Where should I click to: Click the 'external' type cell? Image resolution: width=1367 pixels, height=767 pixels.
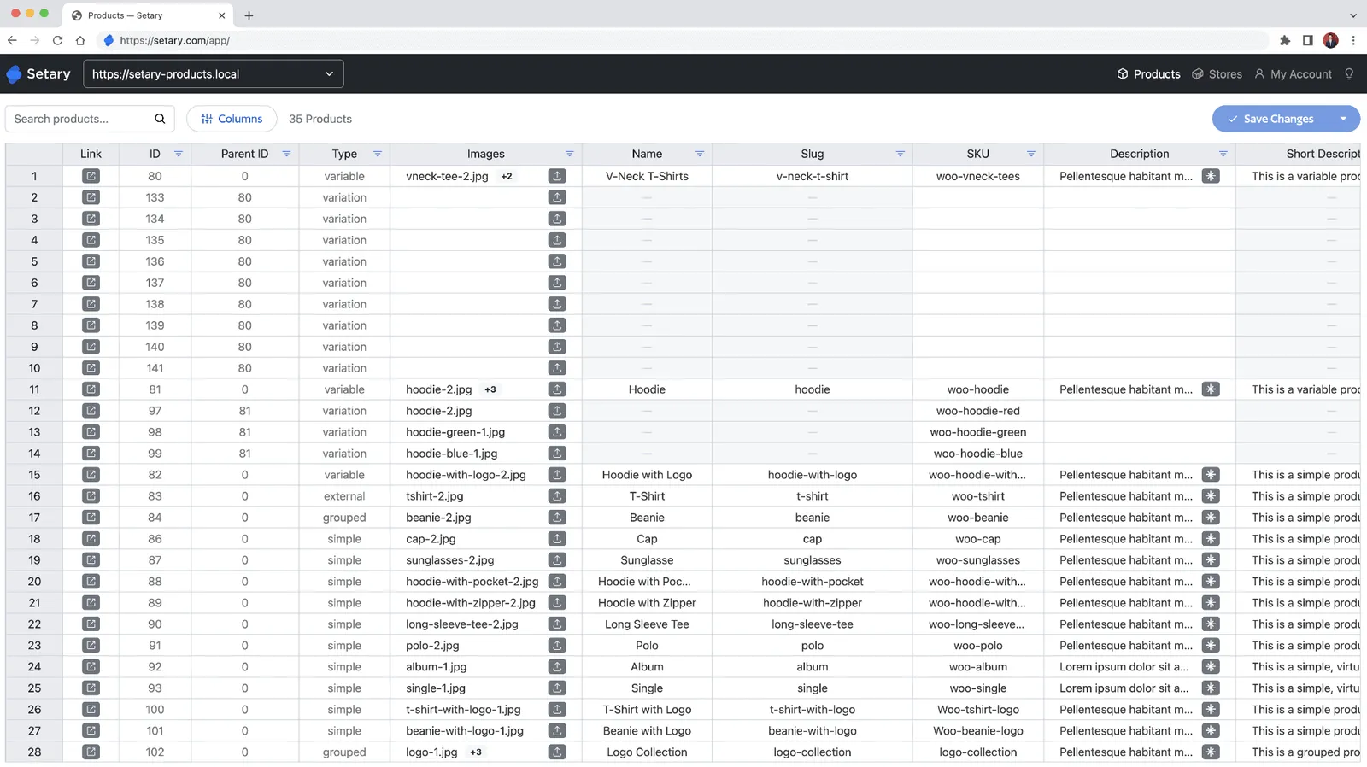344,496
